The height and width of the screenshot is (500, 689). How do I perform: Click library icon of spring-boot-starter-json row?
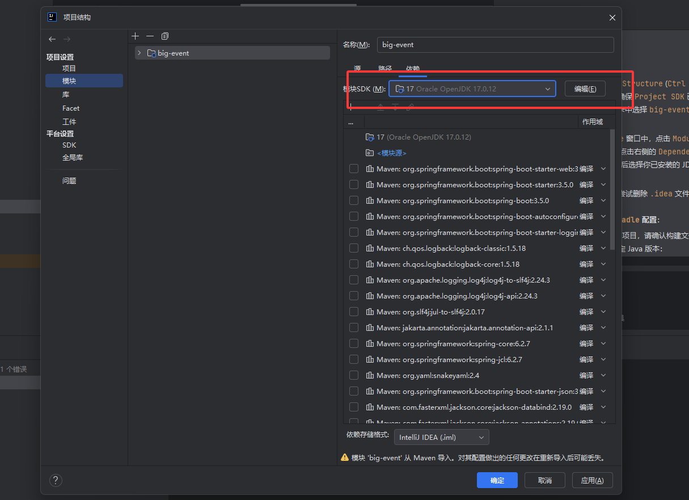click(370, 391)
